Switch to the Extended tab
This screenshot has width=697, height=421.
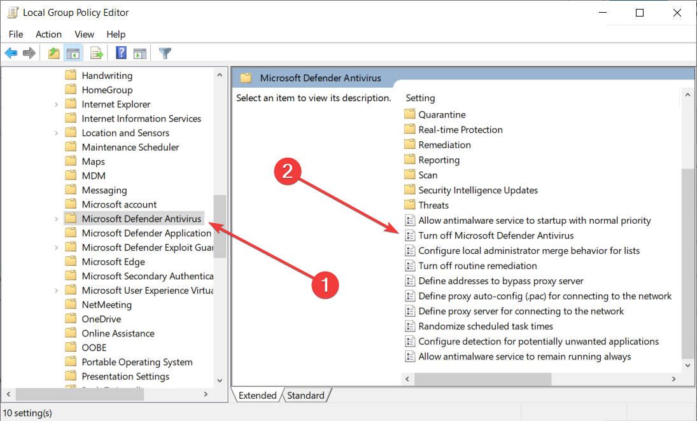[257, 395]
